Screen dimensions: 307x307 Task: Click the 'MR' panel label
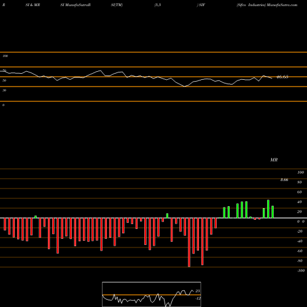tap(274, 160)
